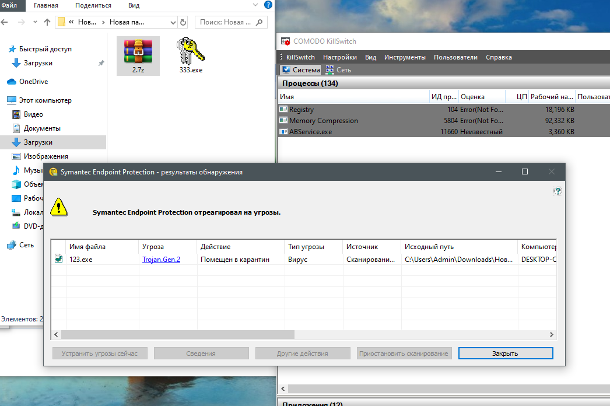The width and height of the screenshot is (610, 406).
Task: Open Quick Access star item
Action: 40,49
